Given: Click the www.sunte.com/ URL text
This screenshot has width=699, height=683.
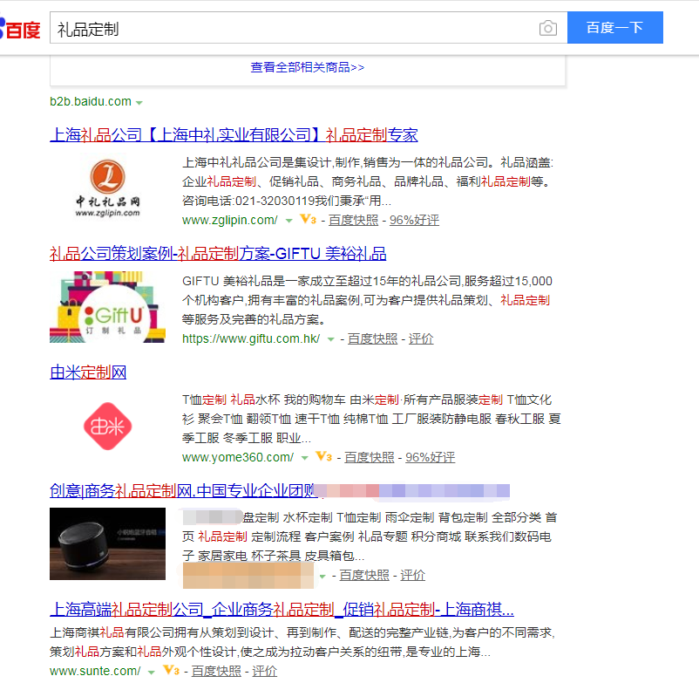Looking at the screenshot, I should [95, 671].
